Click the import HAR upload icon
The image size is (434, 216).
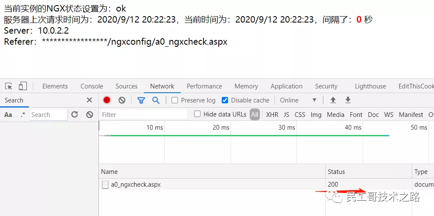[333, 100]
